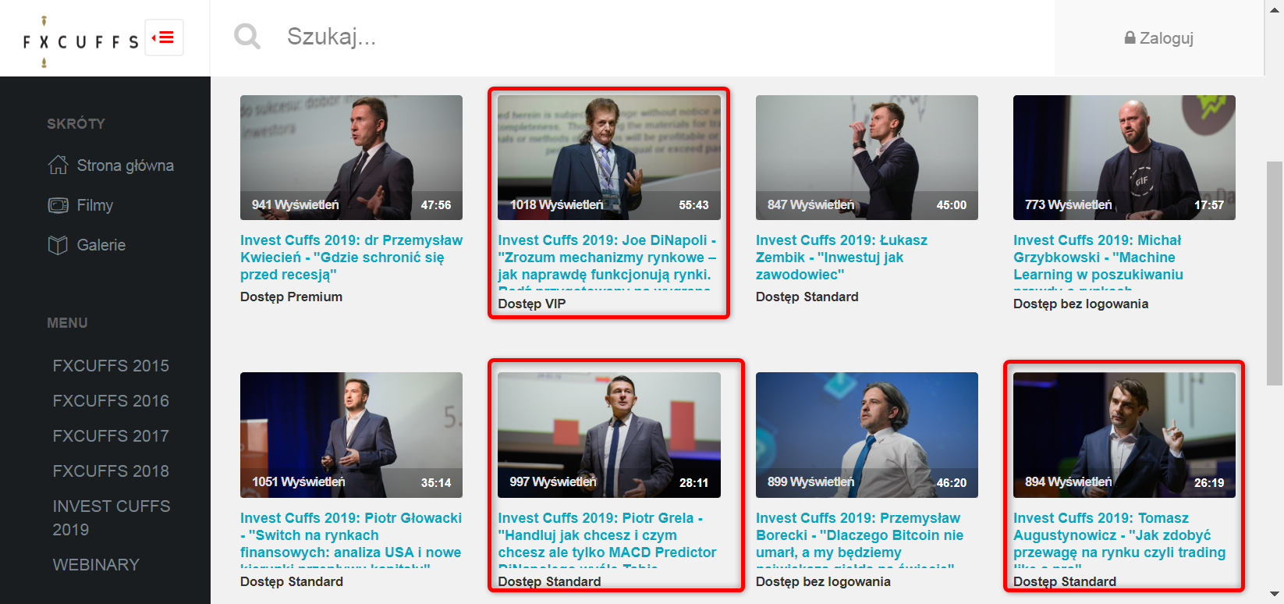
Task: Click the film icon beside Filmy
Action: click(58, 205)
